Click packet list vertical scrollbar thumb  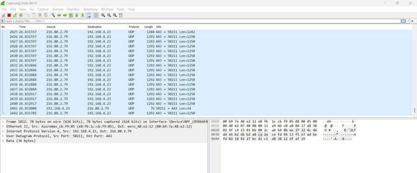coord(414,110)
